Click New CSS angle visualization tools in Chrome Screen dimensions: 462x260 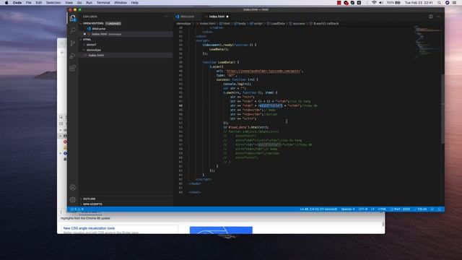click(89, 228)
